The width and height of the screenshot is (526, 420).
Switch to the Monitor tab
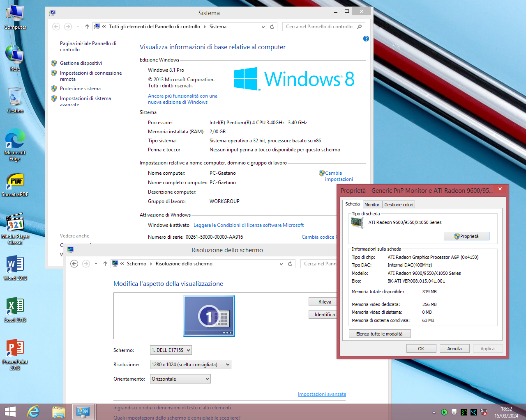click(x=372, y=205)
